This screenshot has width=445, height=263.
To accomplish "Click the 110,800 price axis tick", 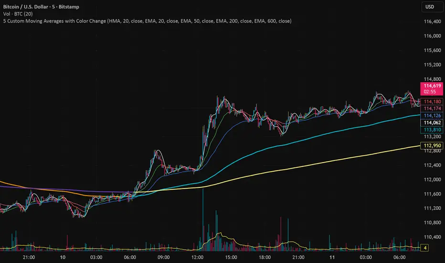I will 432,223.
